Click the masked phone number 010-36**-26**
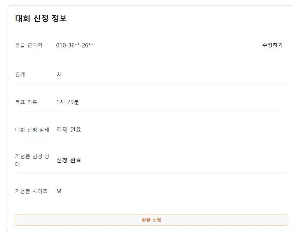The height and width of the screenshot is (232, 294). (x=75, y=45)
